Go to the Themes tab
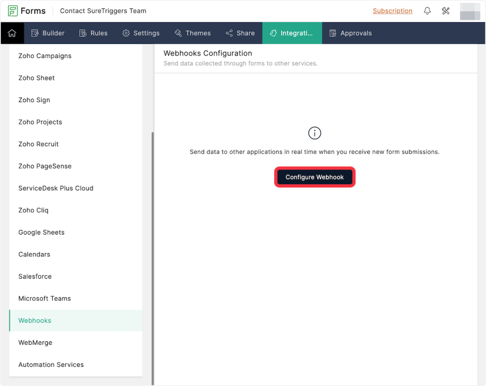This screenshot has width=486, height=386. [193, 33]
